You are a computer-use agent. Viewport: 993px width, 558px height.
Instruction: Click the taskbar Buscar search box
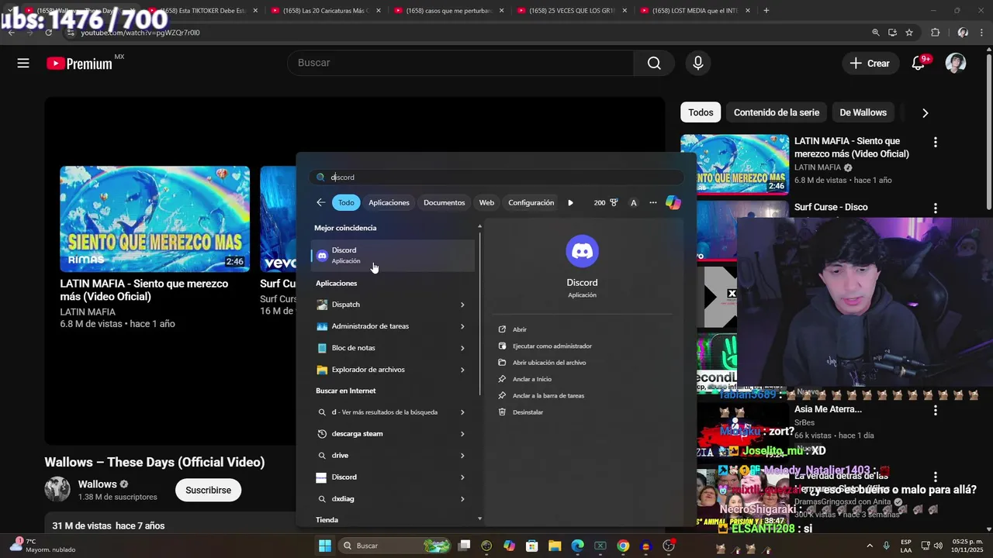[x=394, y=546]
